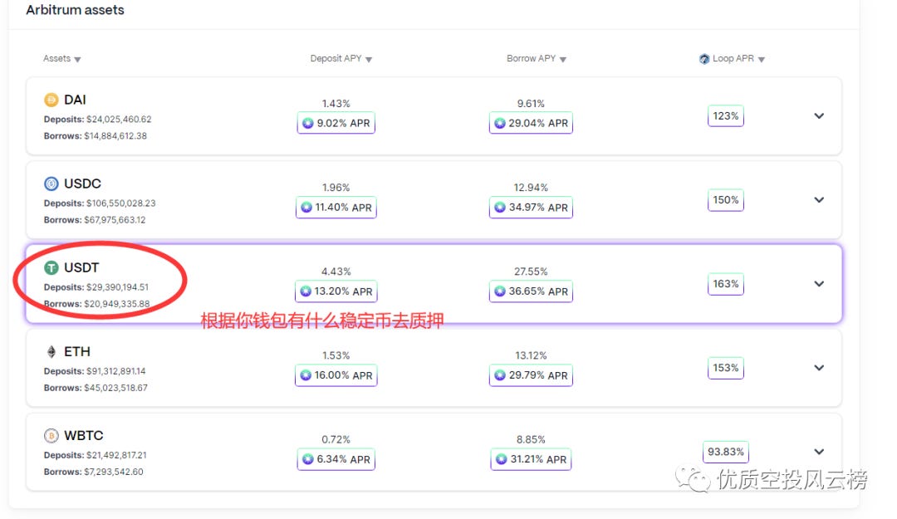Click DAI 1.43% deposit APY value

[336, 104]
